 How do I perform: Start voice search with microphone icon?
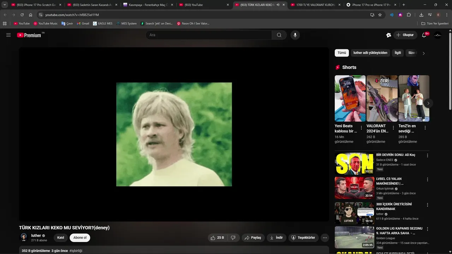295,35
